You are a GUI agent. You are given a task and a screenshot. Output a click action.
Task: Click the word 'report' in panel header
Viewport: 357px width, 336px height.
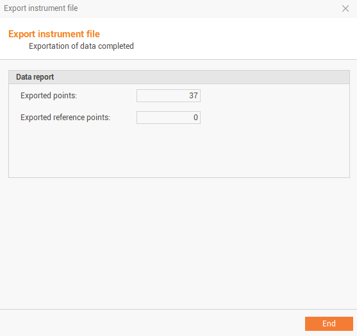[44, 77]
